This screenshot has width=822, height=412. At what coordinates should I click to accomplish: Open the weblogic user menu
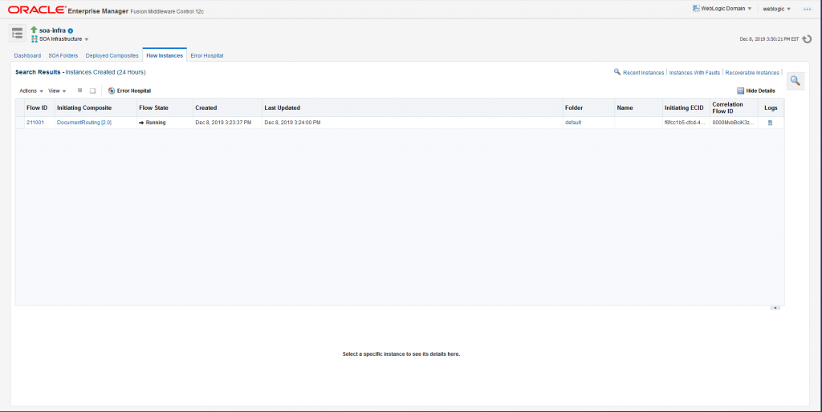[x=776, y=9]
